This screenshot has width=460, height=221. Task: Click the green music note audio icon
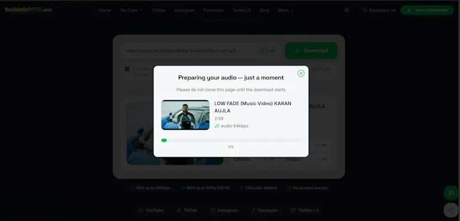[217, 126]
